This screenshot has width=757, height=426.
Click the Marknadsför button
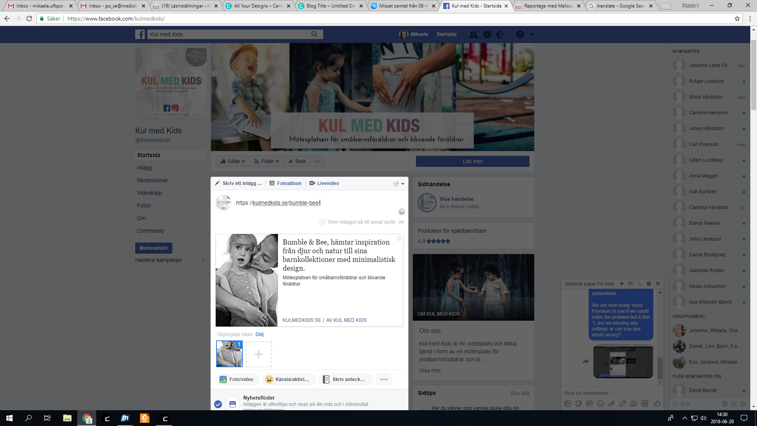[154, 248]
